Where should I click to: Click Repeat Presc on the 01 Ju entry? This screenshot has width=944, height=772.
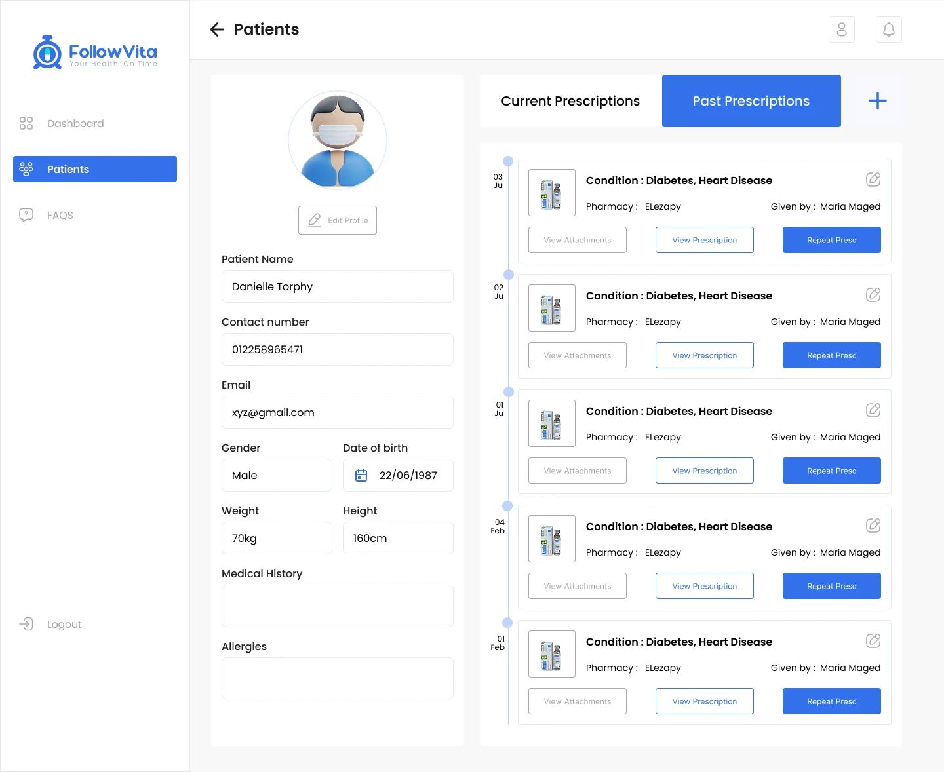831,471
